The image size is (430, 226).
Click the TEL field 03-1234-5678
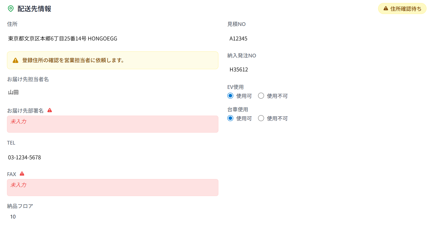[x=24, y=158]
